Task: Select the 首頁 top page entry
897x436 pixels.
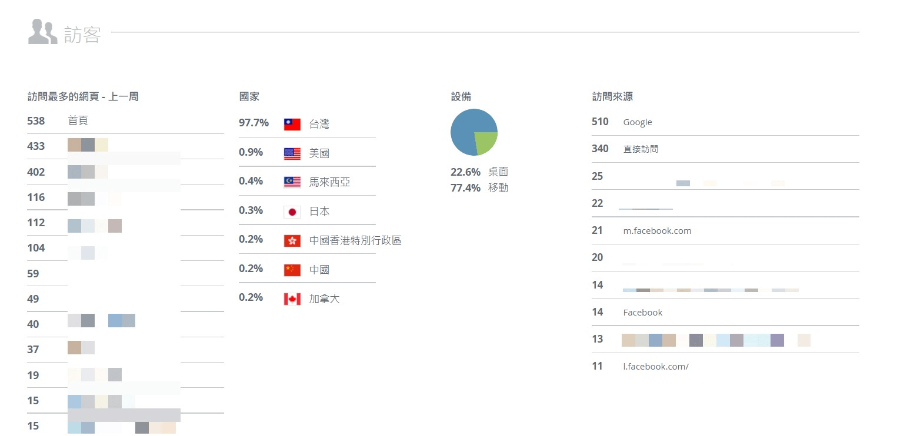Action: coord(78,120)
